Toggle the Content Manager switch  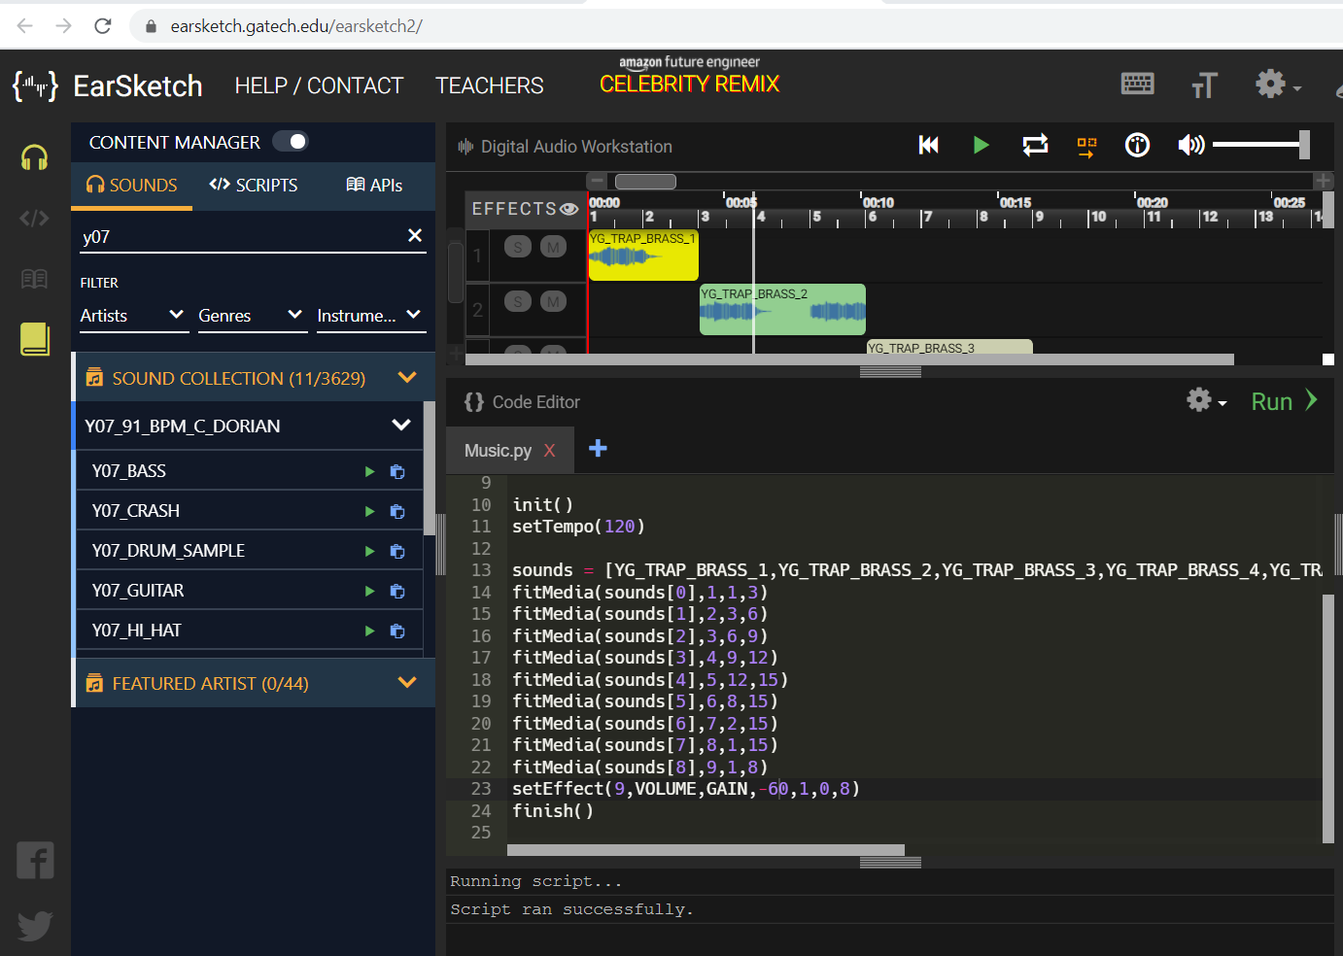click(x=290, y=142)
